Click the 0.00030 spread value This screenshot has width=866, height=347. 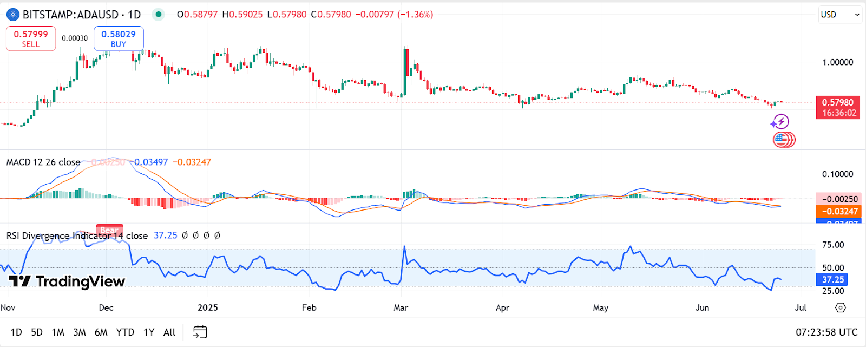(75, 38)
